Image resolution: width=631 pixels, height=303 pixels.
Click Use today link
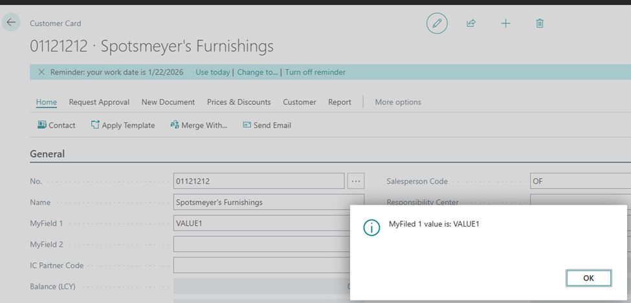click(212, 73)
